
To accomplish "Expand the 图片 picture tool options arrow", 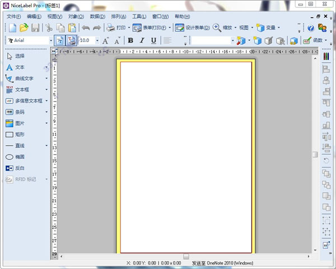I will click(x=46, y=123).
